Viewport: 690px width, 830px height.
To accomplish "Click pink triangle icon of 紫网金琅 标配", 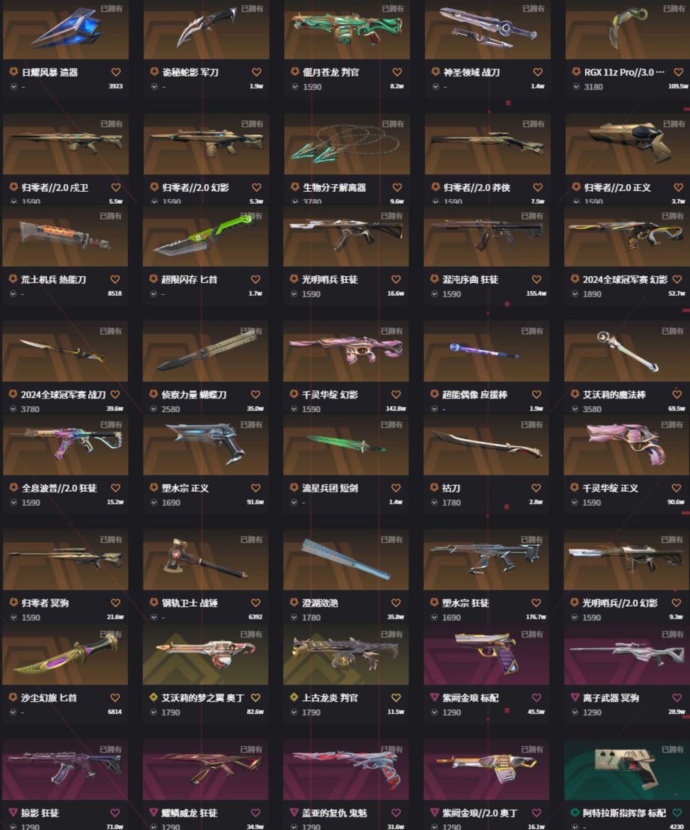I will pos(434,698).
